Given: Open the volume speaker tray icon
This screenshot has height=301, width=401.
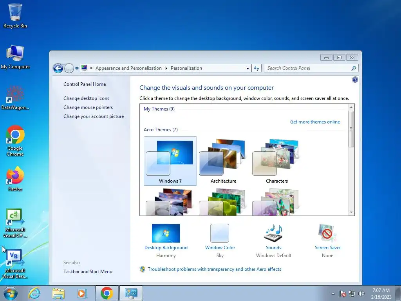Looking at the screenshot, I should pyautogui.click(x=361, y=294).
